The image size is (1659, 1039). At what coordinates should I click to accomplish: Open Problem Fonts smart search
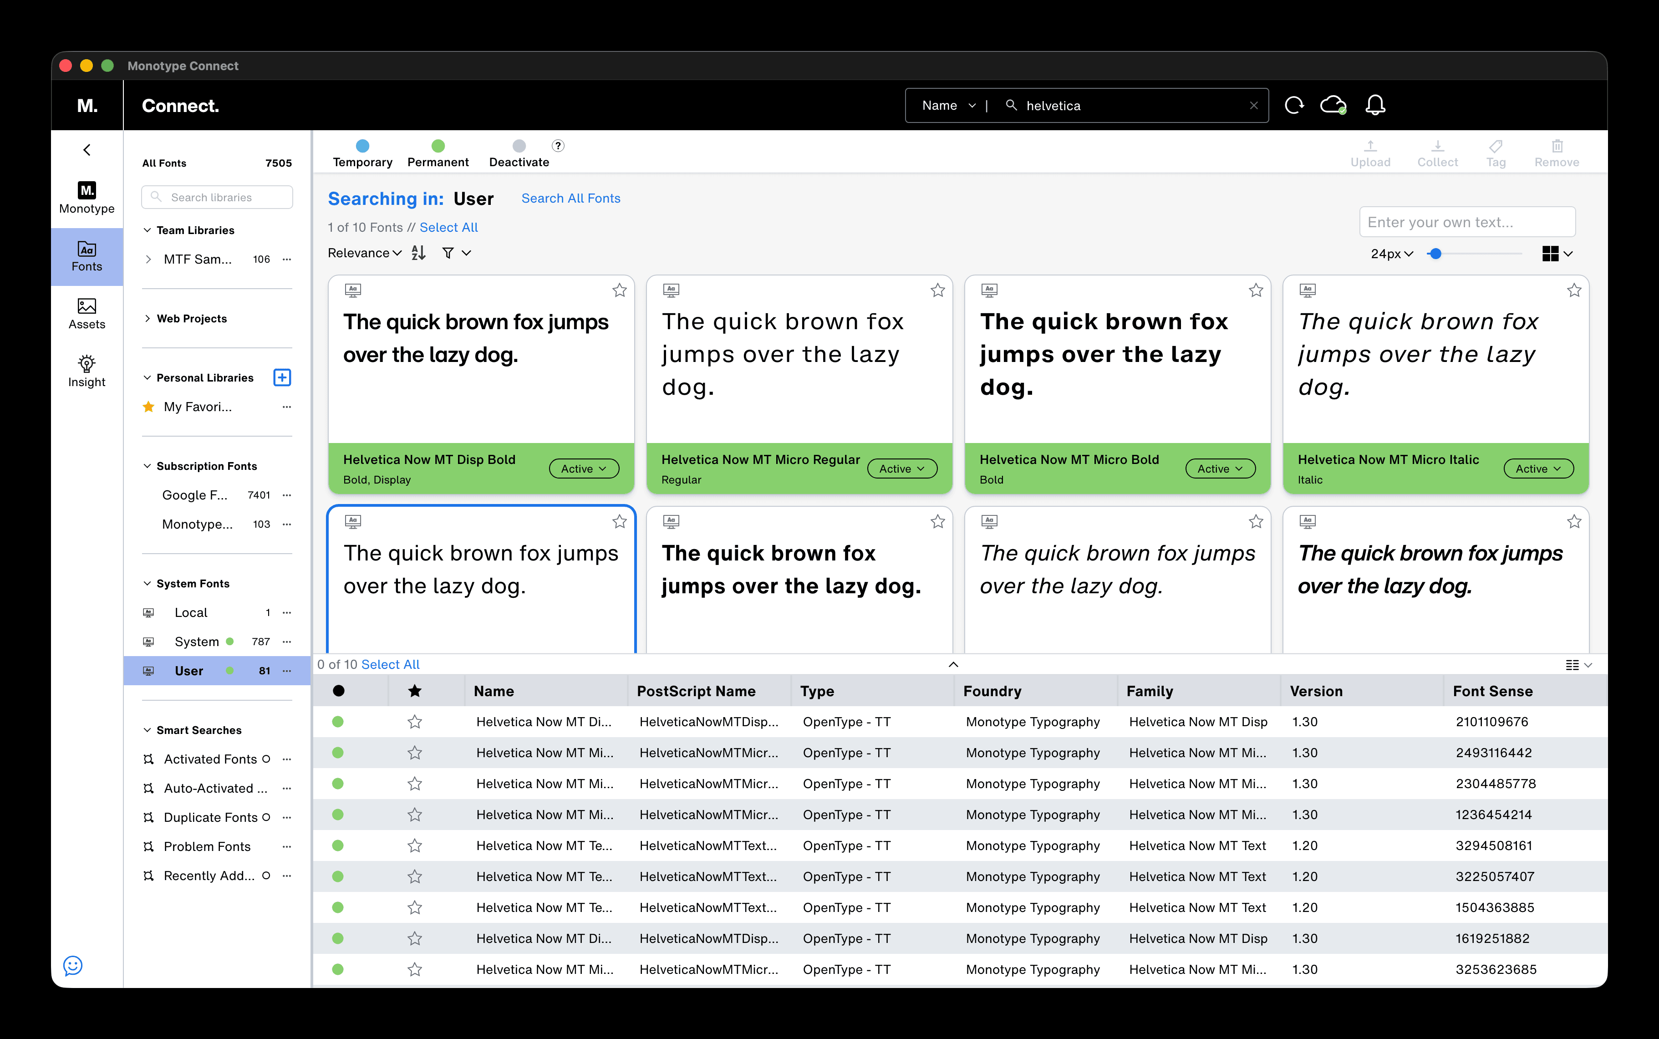tap(207, 846)
